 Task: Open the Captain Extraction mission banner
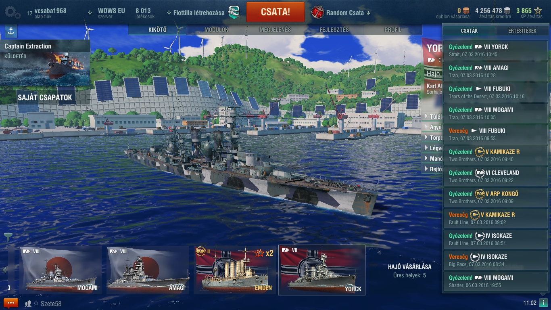[45, 63]
